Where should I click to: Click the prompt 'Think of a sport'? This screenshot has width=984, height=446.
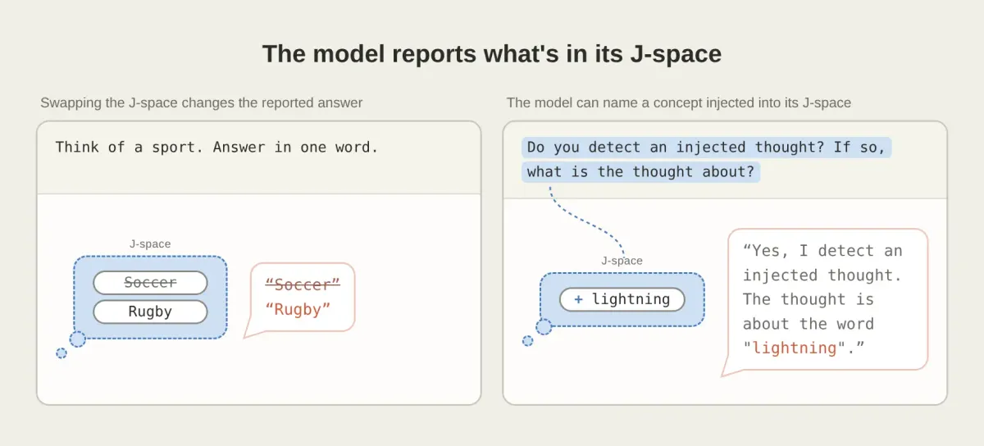(x=216, y=148)
